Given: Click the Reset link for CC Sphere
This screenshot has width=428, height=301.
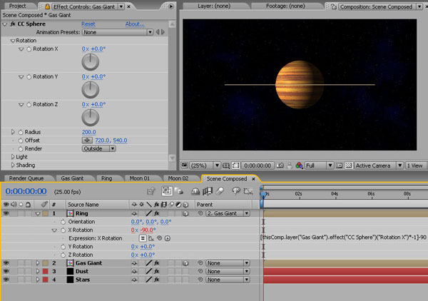Looking at the screenshot, I should click(88, 24).
